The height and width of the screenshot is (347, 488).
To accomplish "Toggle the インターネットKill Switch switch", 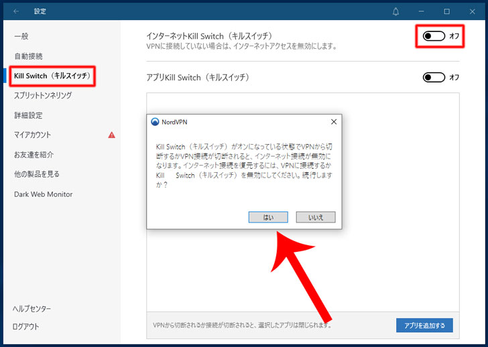I will tap(434, 36).
